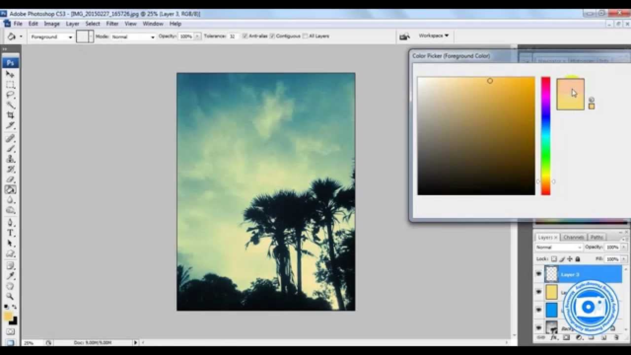Click the Tolerance value field
Image resolution: width=631 pixels, height=355 pixels.
click(233, 36)
